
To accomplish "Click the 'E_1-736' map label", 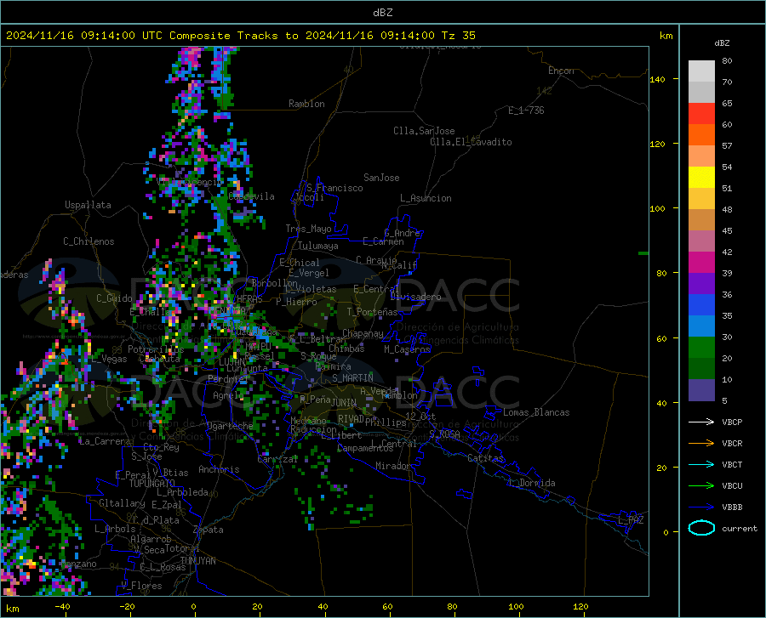I will [x=526, y=111].
